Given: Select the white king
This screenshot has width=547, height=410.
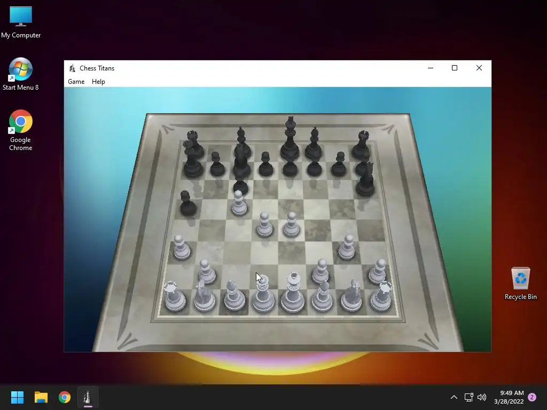Looking at the screenshot, I should [293, 292].
